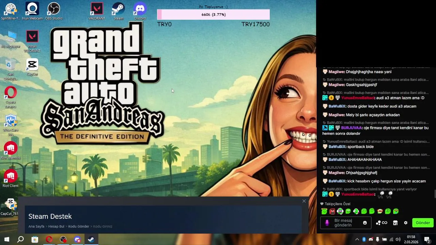
Task: Open the VALORANT desktop shortcut
Action: [97, 11]
